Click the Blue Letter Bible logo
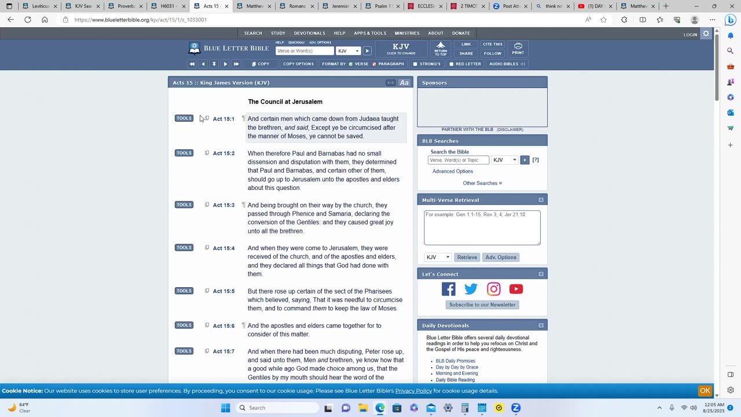741x417 pixels. (x=229, y=48)
